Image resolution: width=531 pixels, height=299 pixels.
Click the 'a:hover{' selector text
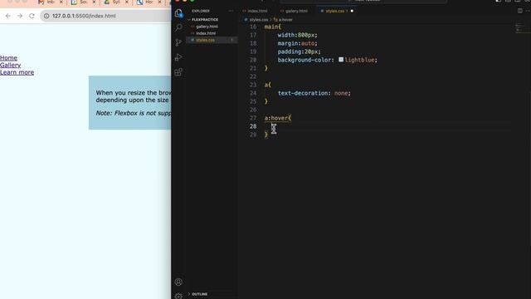point(277,118)
